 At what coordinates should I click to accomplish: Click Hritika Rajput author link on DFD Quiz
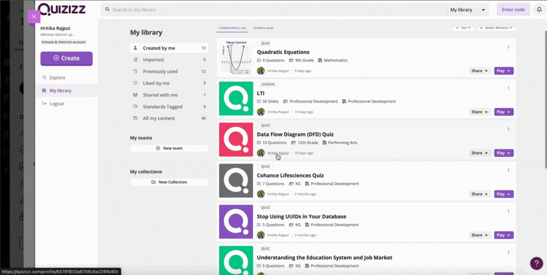click(x=278, y=153)
